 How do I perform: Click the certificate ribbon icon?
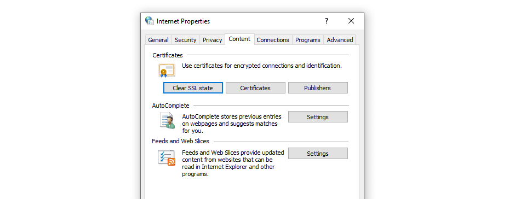167,71
